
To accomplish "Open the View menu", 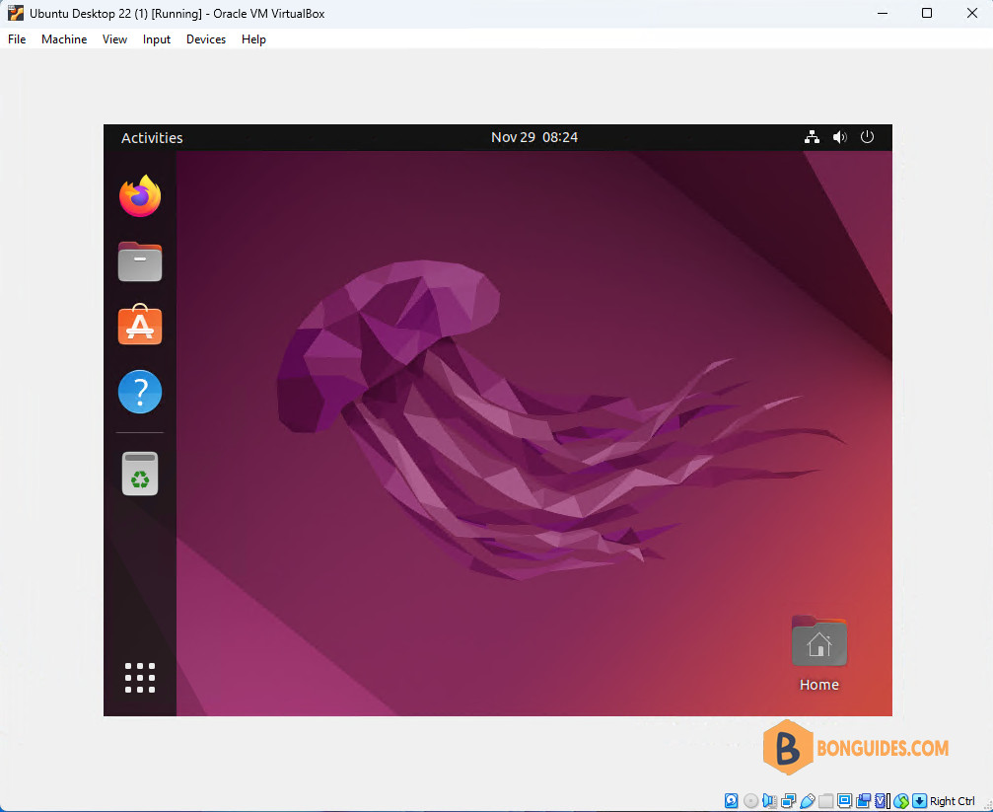I will coord(114,39).
